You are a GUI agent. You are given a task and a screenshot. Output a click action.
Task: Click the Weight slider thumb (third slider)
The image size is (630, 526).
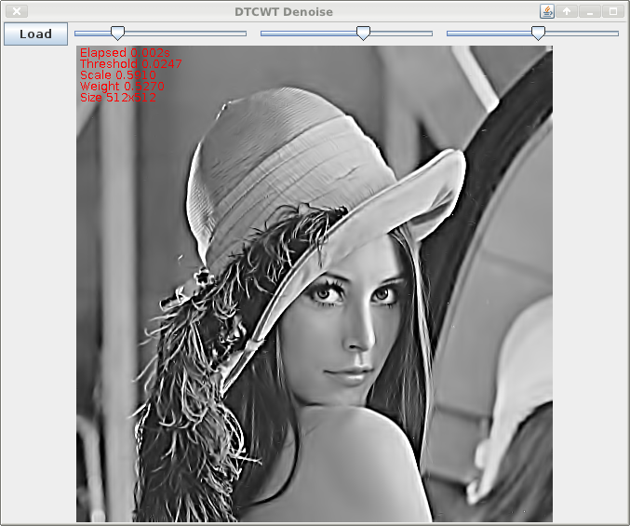(x=539, y=34)
